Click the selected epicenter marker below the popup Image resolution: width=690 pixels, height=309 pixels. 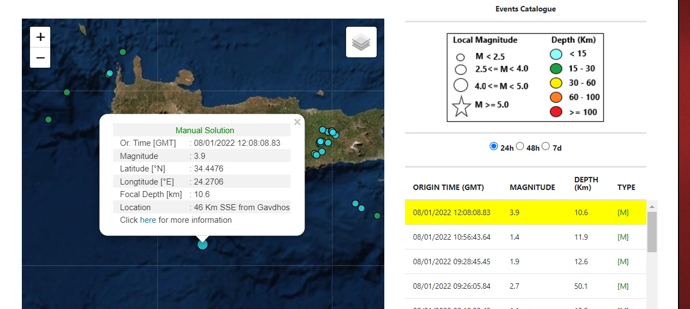coord(203,245)
